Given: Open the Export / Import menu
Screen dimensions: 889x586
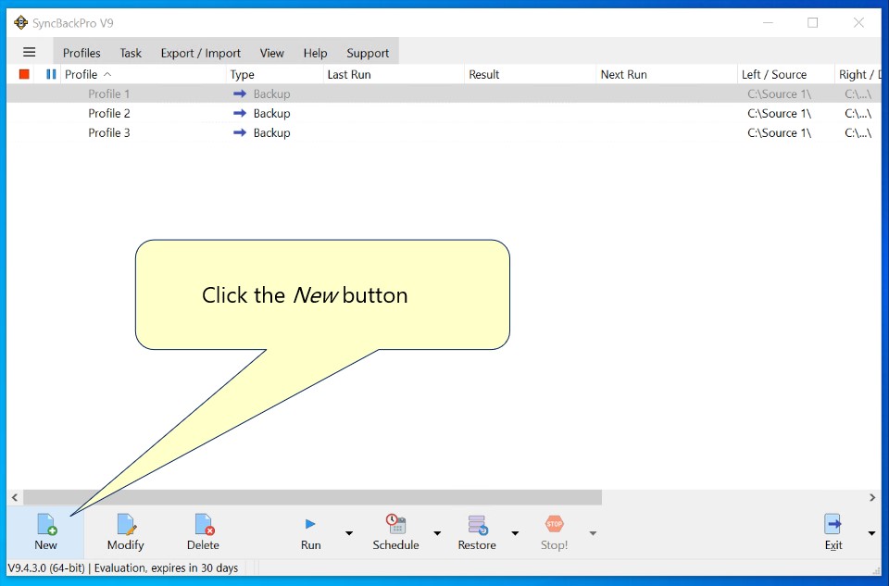Looking at the screenshot, I should 200,53.
